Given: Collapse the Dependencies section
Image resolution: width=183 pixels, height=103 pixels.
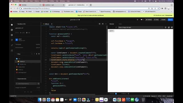Looking at the screenshot, I should click(16, 79).
